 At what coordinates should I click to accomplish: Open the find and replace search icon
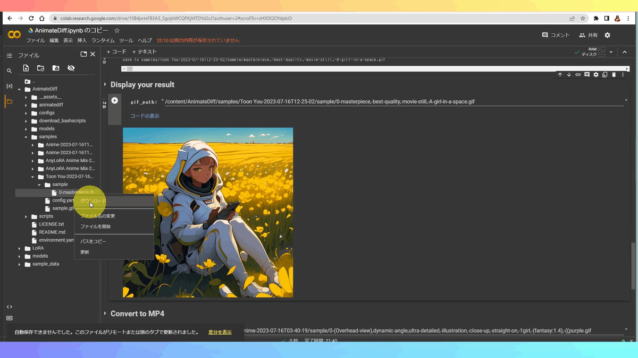point(9,71)
